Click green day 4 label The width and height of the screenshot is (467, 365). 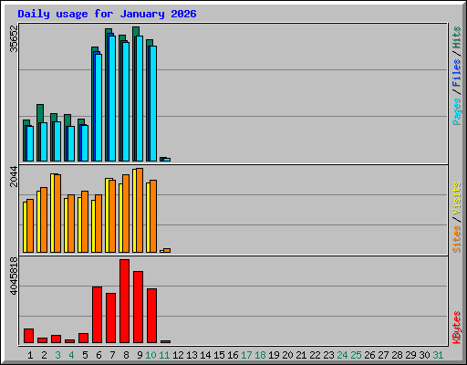point(71,355)
